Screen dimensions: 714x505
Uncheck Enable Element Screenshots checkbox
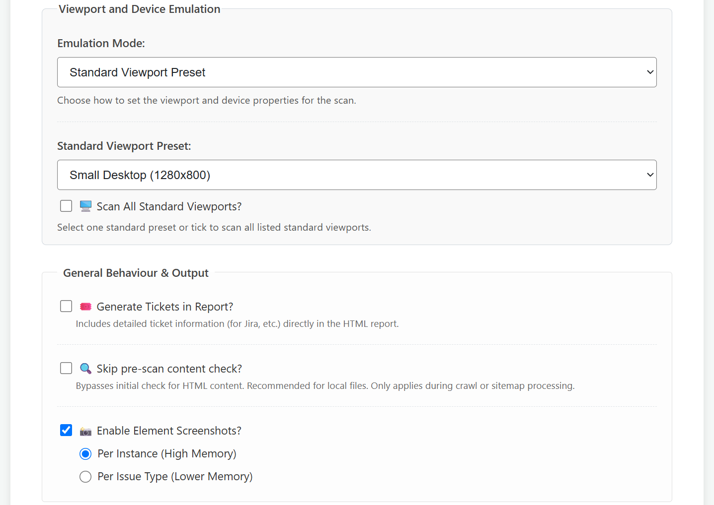pyautogui.click(x=66, y=430)
